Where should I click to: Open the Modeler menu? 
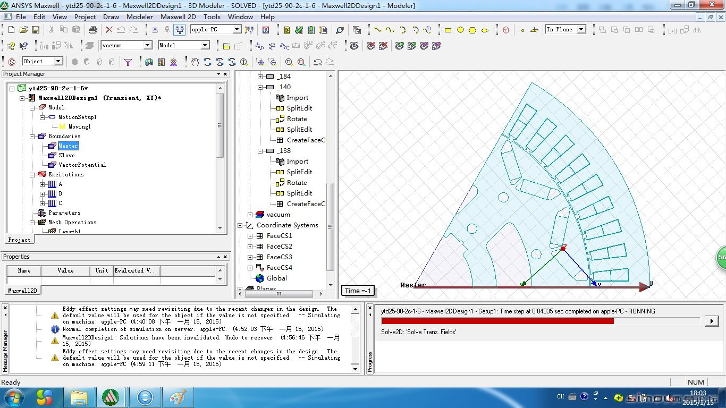pyautogui.click(x=140, y=16)
